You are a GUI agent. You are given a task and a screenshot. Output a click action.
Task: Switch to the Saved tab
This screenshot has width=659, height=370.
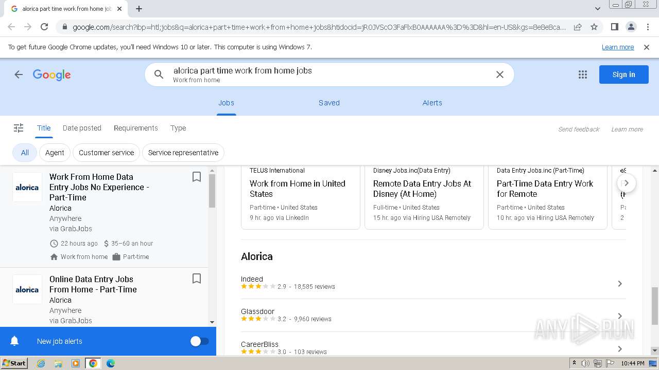tap(329, 103)
